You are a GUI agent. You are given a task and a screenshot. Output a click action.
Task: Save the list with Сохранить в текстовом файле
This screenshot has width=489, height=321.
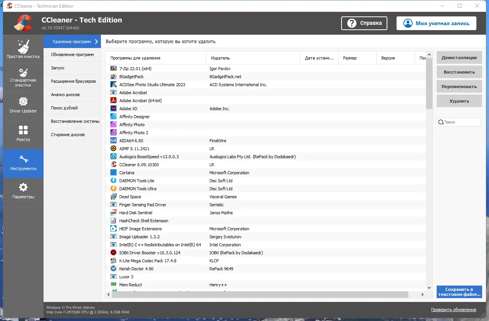pyautogui.click(x=459, y=292)
